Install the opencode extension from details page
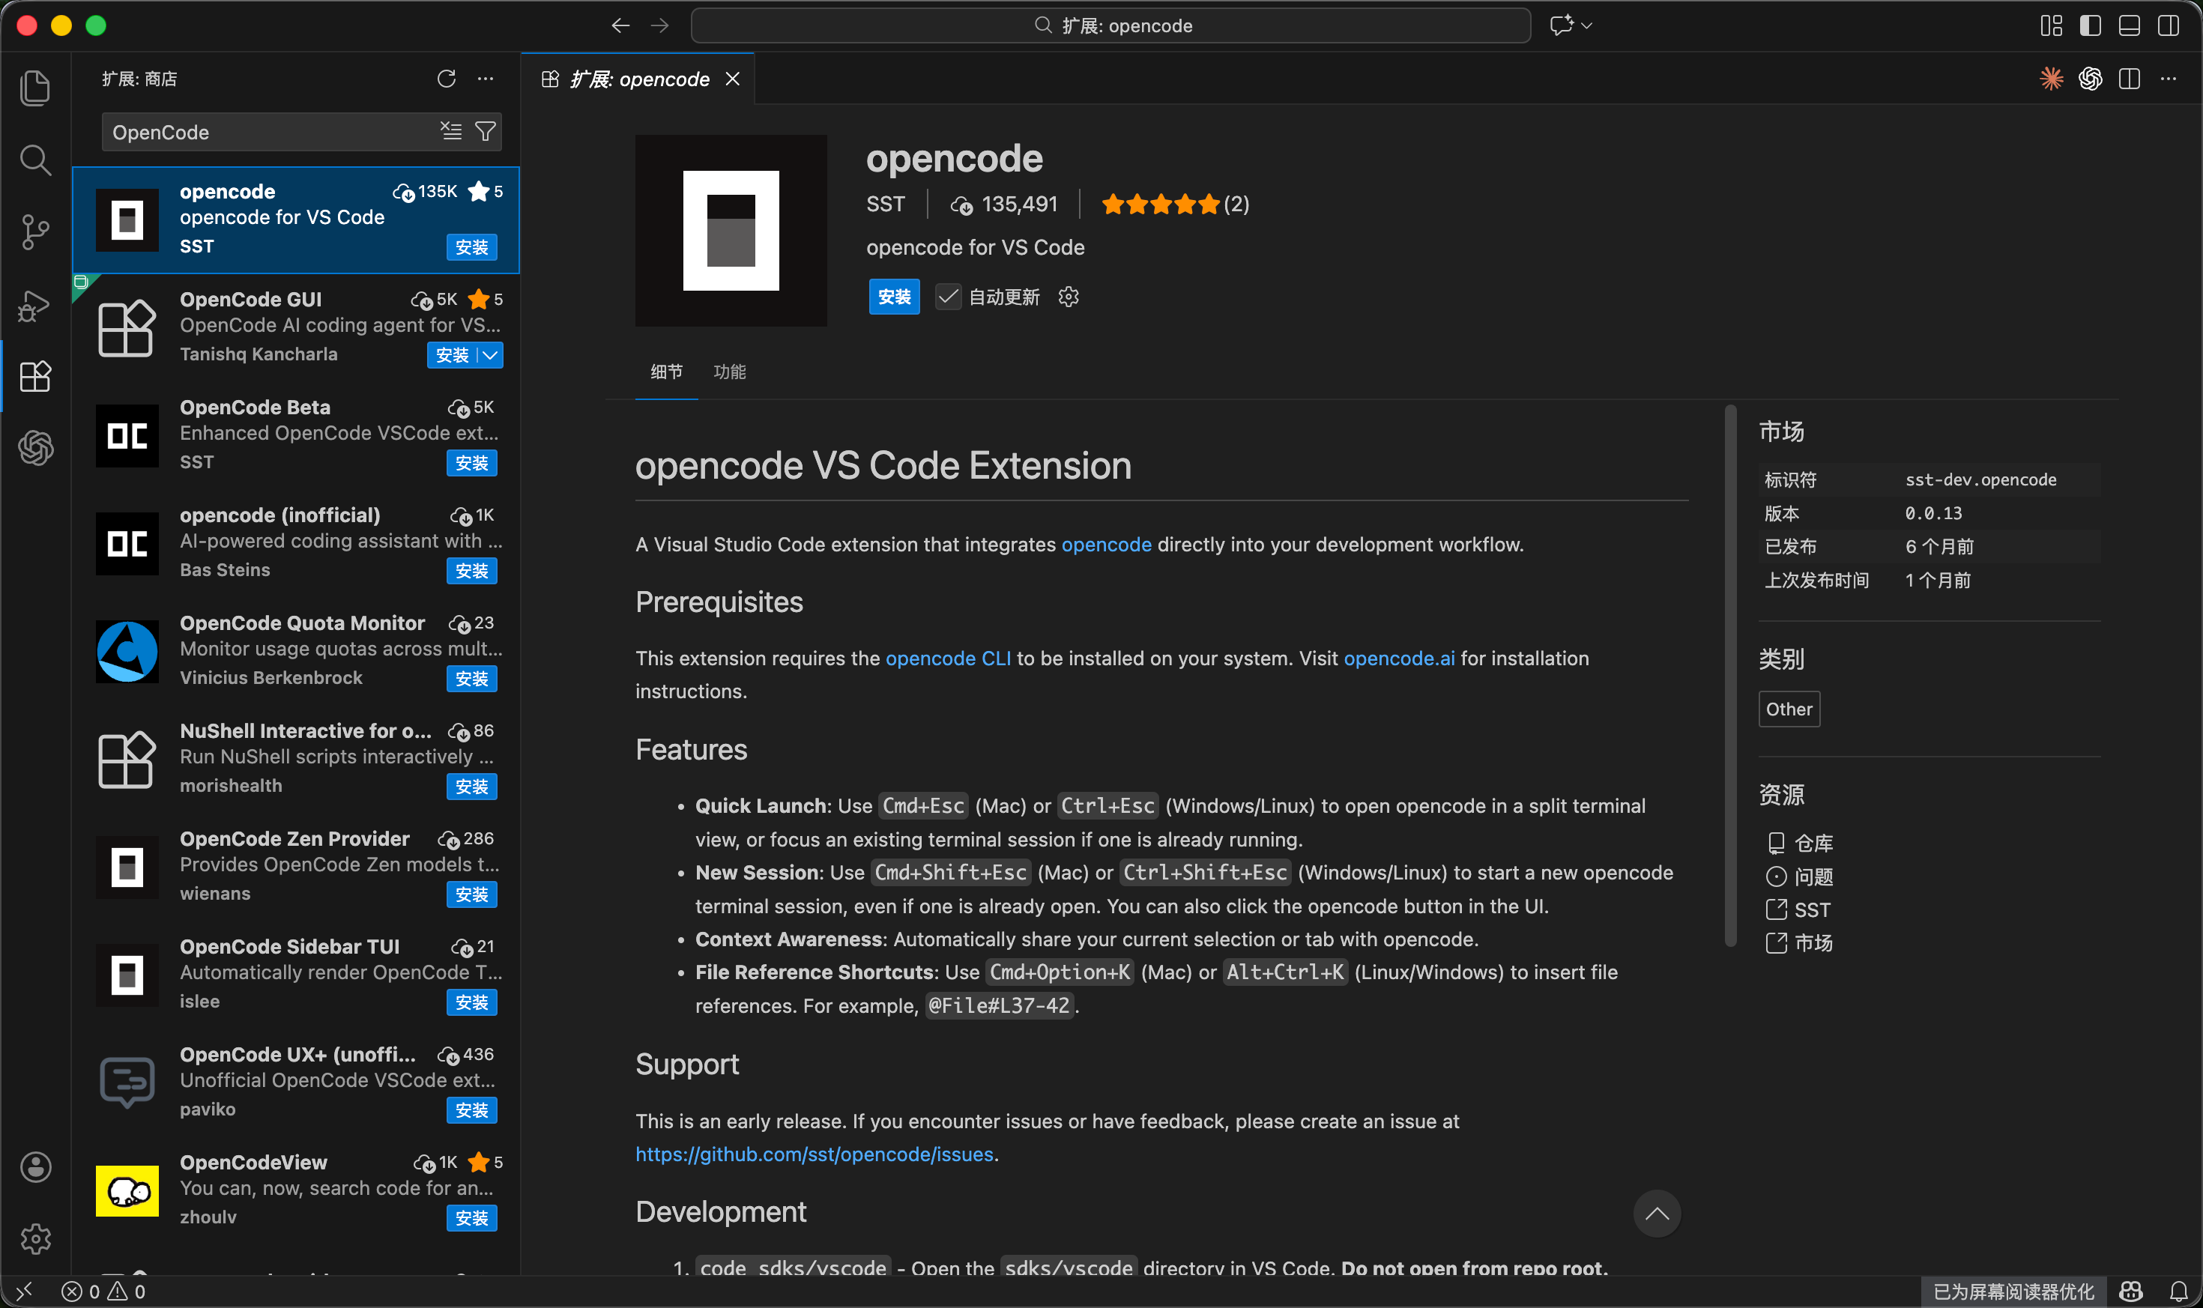This screenshot has width=2203, height=1308. click(894, 297)
